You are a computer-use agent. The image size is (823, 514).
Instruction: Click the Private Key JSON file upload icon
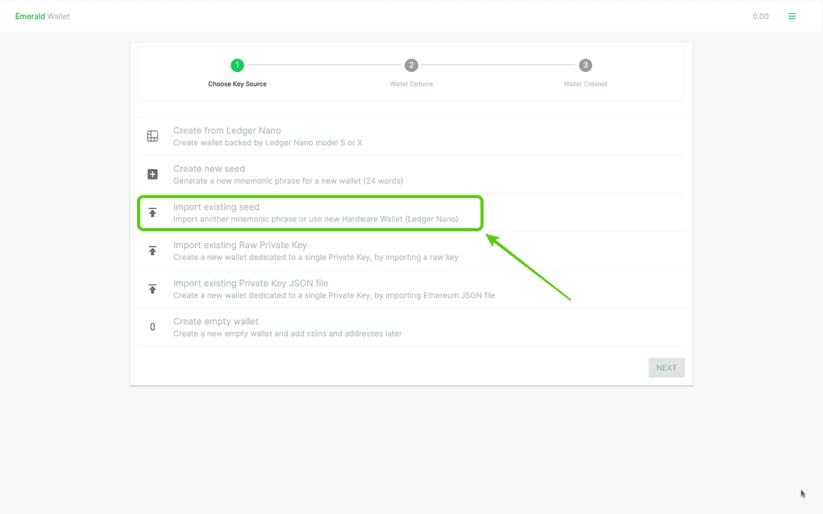[x=152, y=289]
